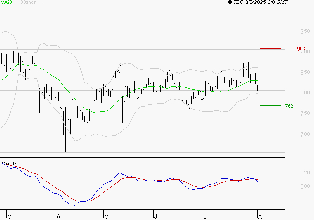The width and height of the screenshot is (314, 220).
Task: Click the first J month marker
Action: [155, 217]
